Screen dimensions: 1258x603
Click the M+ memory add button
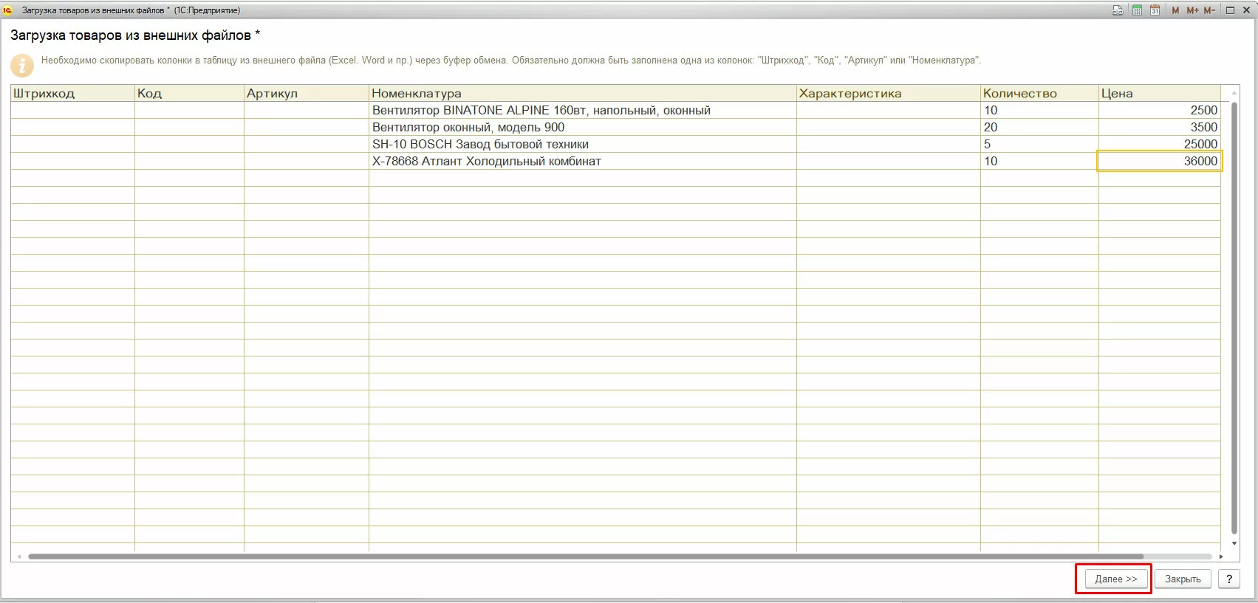1192,10
